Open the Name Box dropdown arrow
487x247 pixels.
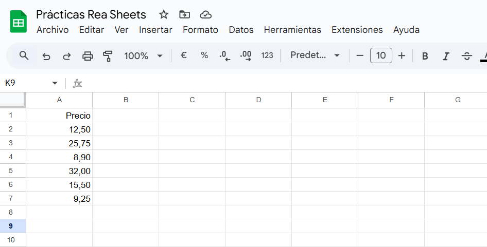click(x=55, y=83)
